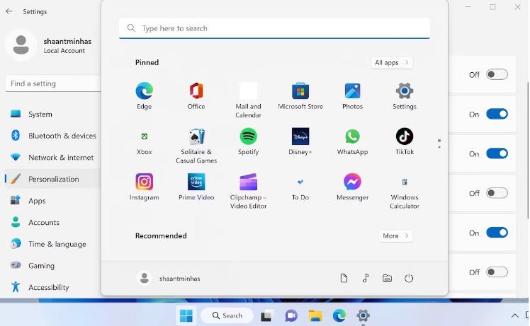The image size is (530, 326).
Task: Show hidden icons in system tray
Action: pyautogui.click(x=514, y=316)
